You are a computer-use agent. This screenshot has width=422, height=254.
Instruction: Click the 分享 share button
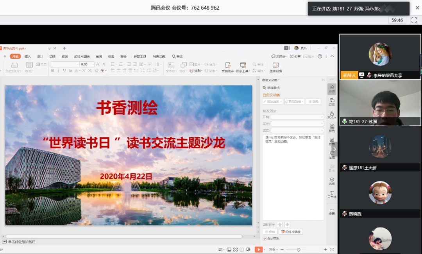tap(297, 57)
